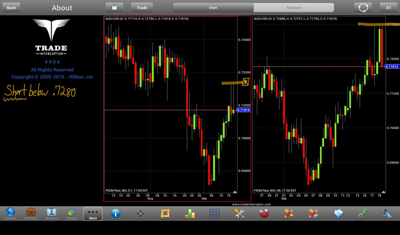The height and width of the screenshot is (235, 400).
Task: Click the blue info icon
Action: pos(115,213)
